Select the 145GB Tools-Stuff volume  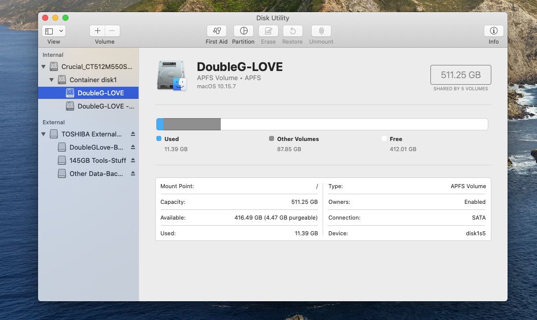[97, 160]
